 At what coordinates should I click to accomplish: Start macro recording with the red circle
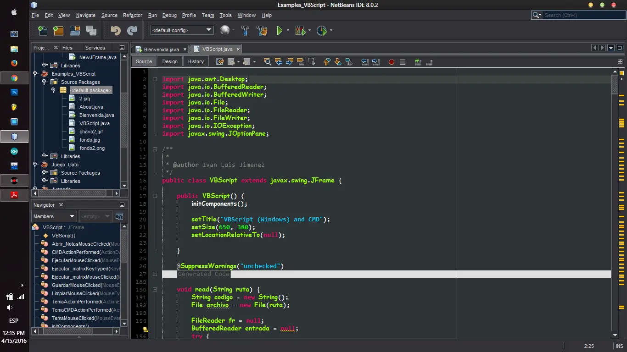pos(392,62)
